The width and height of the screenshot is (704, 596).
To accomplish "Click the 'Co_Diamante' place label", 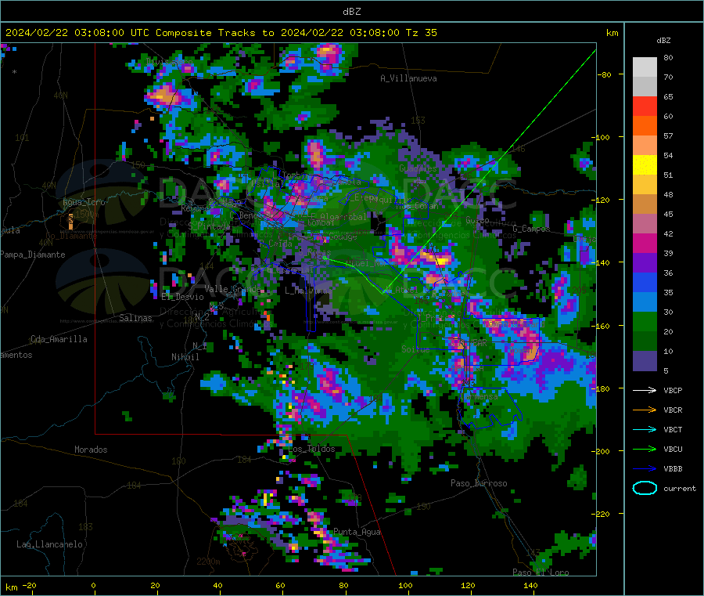I will tap(71, 236).
